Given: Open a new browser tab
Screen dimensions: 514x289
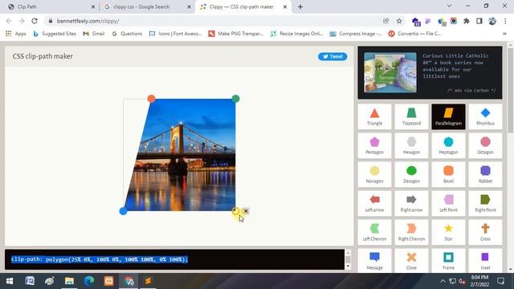Looking at the screenshot, I should pyautogui.click(x=300, y=6).
